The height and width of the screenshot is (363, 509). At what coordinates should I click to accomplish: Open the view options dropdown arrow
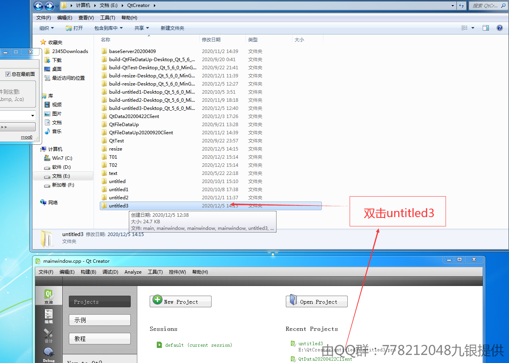[x=473, y=28]
